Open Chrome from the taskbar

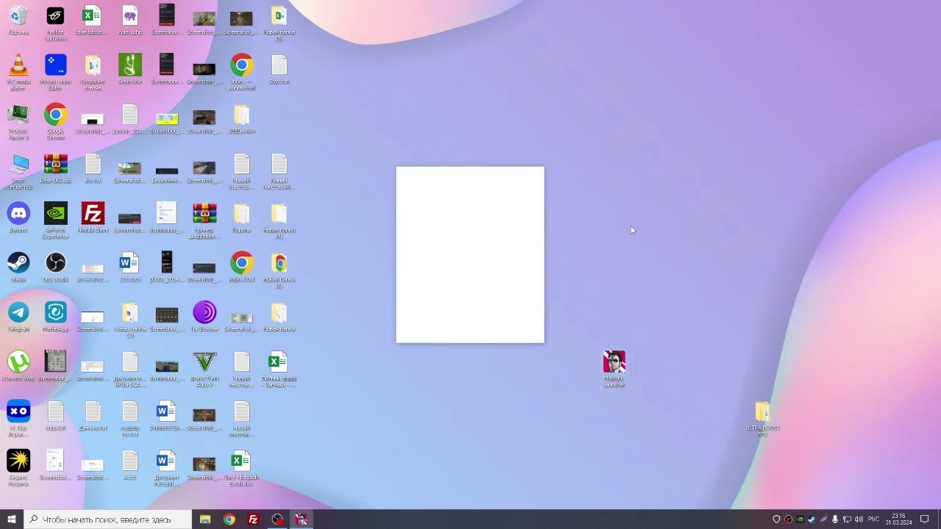(229, 519)
